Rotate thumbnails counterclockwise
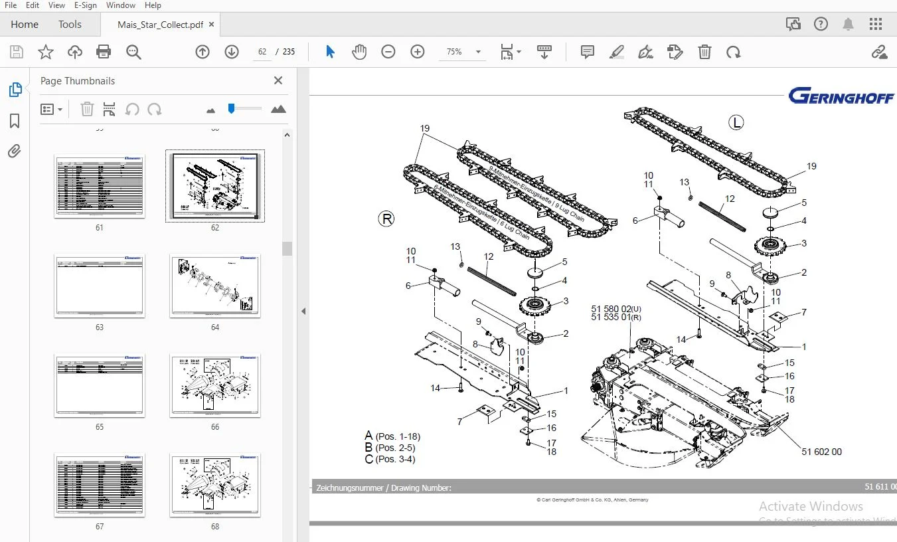 132,109
